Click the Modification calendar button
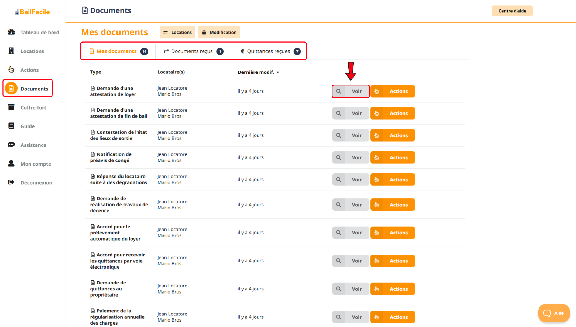This screenshot has width=576, height=327. point(219,32)
